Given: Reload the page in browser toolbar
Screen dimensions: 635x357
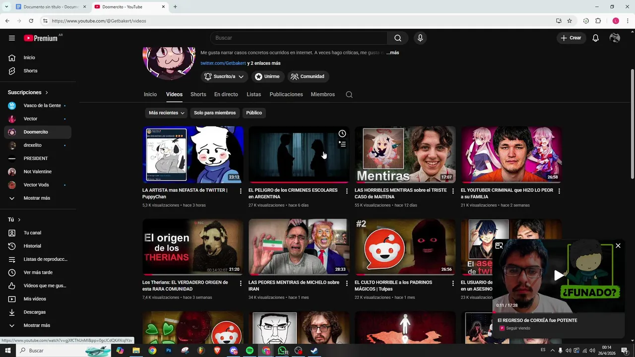Looking at the screenshot, I should coord(31,21).
